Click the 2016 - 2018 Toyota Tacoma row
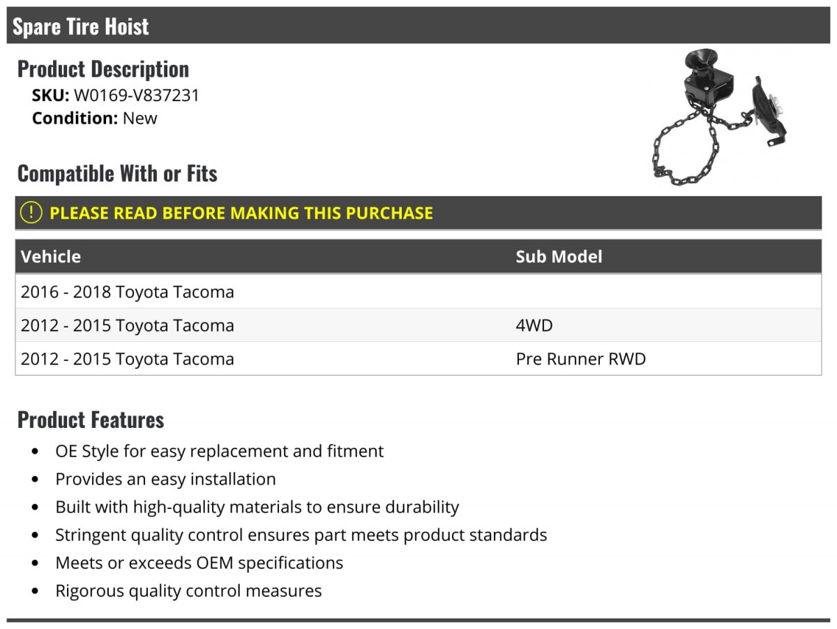Screen dimensions: 837x629 tap(418, 292)
